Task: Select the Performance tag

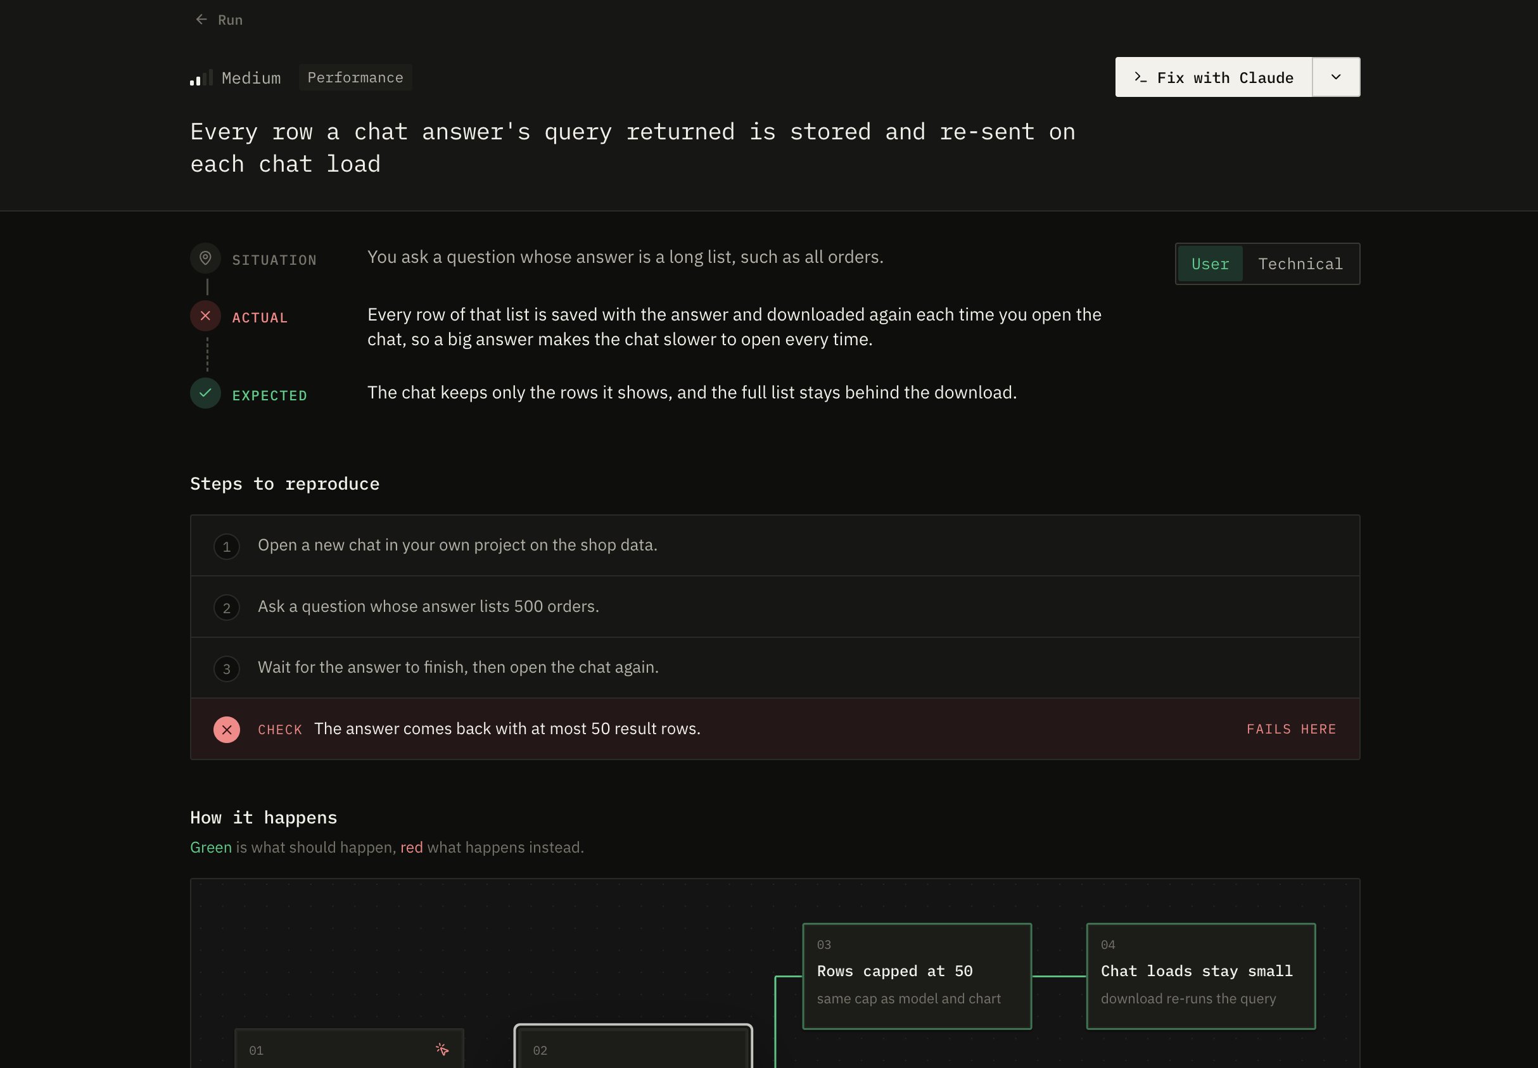Action: click(x=355, y=78)
